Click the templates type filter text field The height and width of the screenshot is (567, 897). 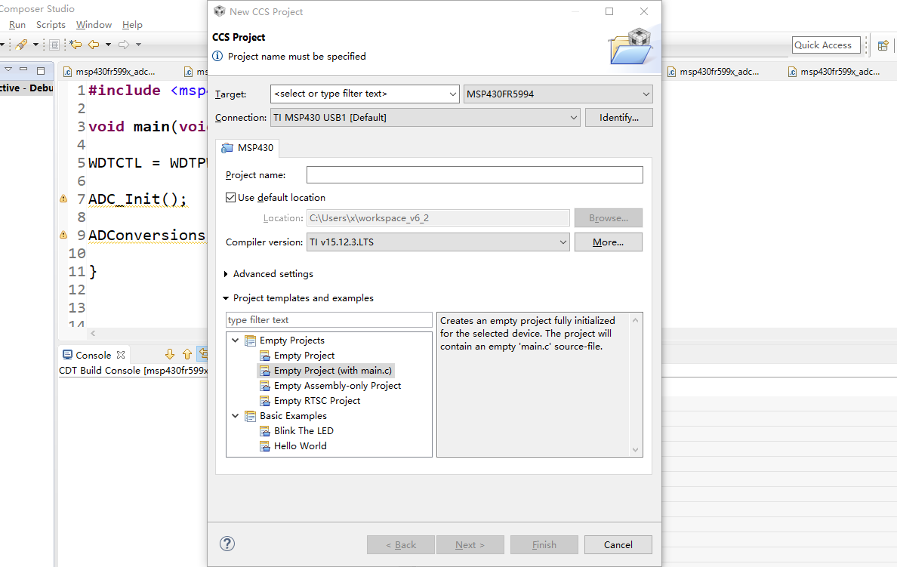(329, 320)
